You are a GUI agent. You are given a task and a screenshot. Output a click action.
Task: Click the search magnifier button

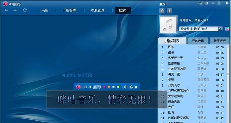[220, 29]
